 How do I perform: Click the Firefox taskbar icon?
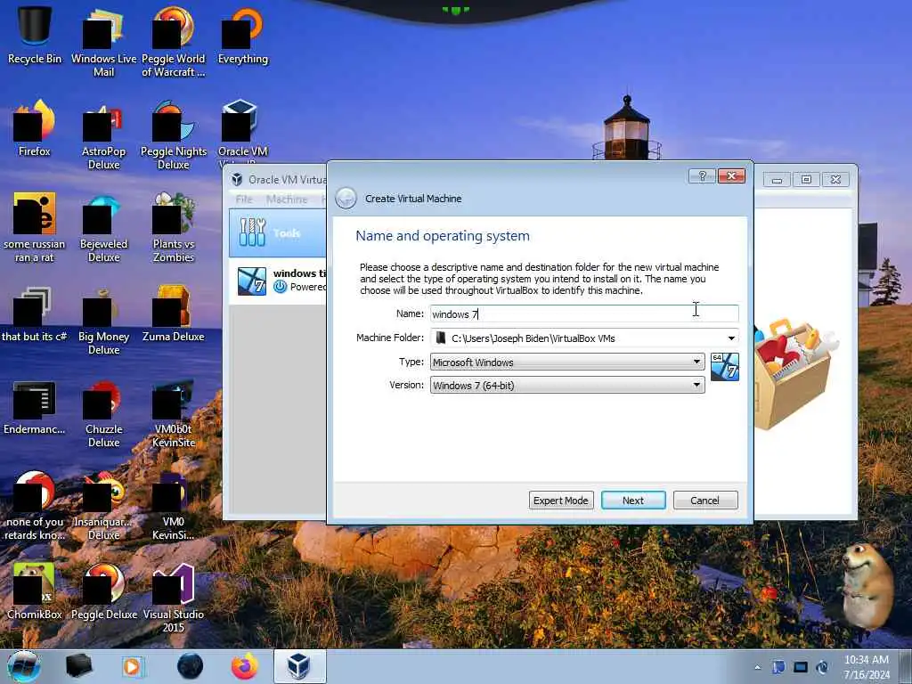[245, 666]
